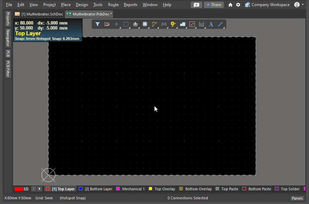Activate the Interactive Routing tool
Image resolution: width=309 pixels, height=204 pixels.
click(x=154, y=24)
